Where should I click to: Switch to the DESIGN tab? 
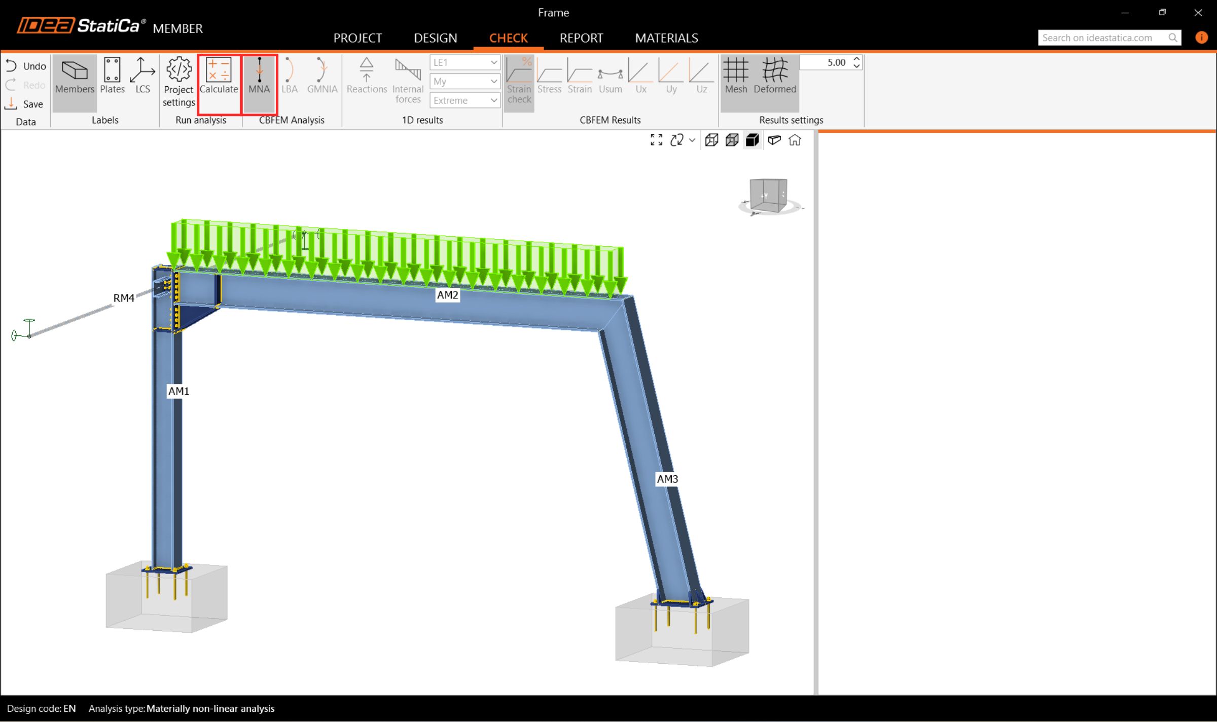[435, 38]
